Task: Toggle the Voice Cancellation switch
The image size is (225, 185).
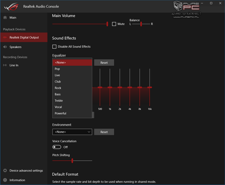Action: click(57, 147)
